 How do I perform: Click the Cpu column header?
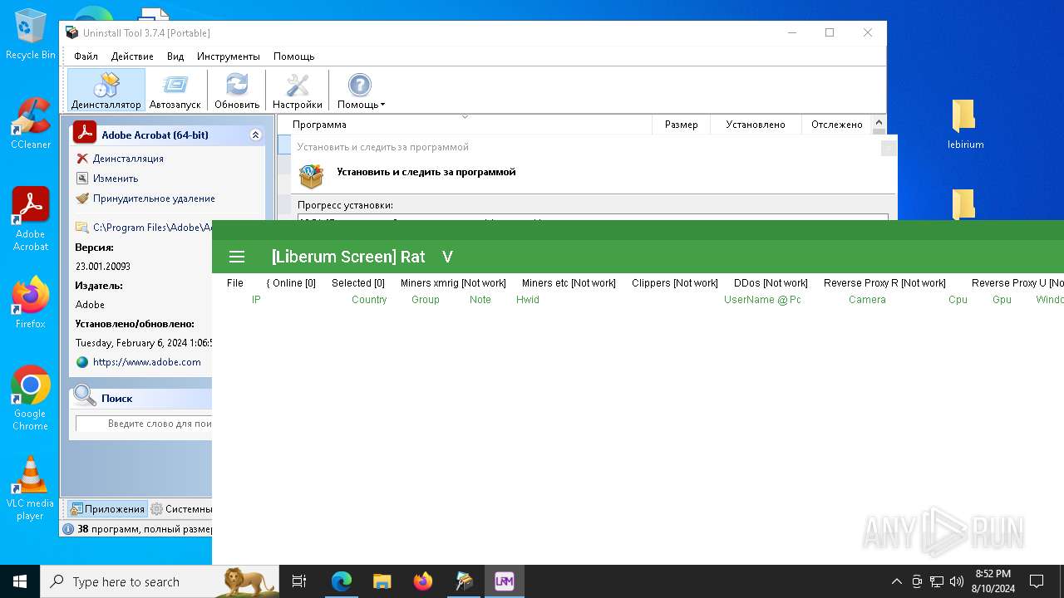(x=958, y=300)
